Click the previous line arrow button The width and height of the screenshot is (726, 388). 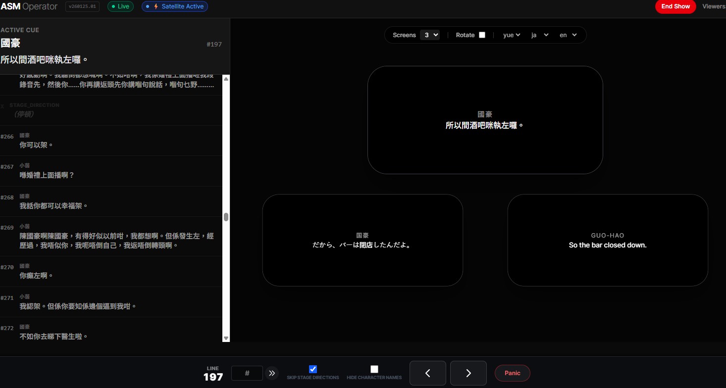(427, 373)
